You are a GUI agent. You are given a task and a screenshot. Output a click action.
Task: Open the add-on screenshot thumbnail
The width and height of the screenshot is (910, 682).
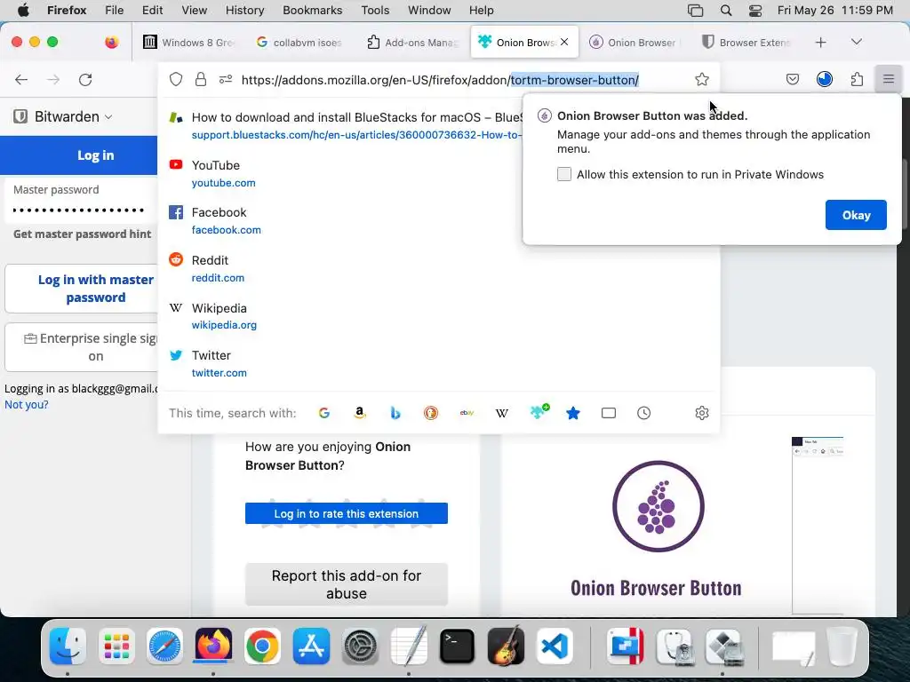click(818, 525)
